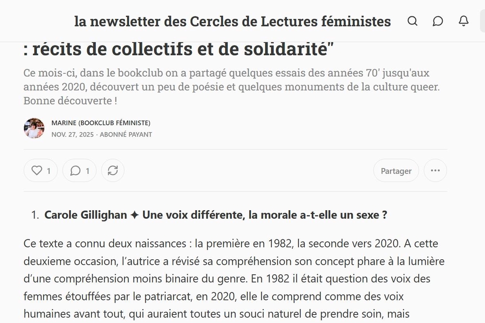Viewport: 485px width, 323px height.
Task: Like the post with the heart icon
Action: click(41, 171)
